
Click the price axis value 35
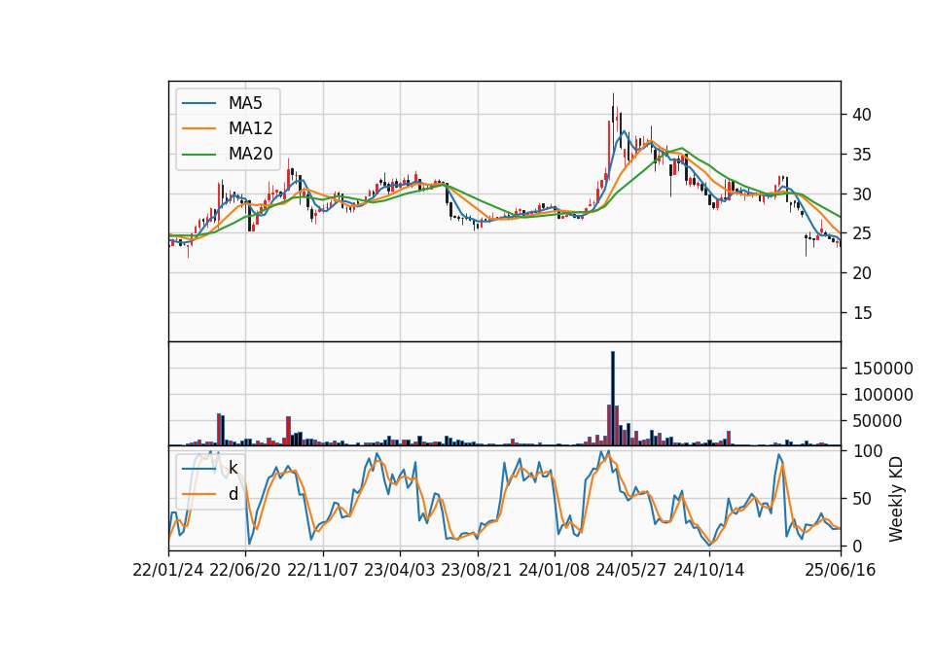pos(862,155)
